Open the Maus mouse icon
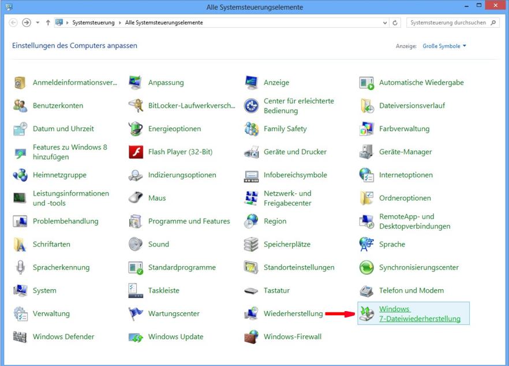The image size is (509, 366). 136,198
